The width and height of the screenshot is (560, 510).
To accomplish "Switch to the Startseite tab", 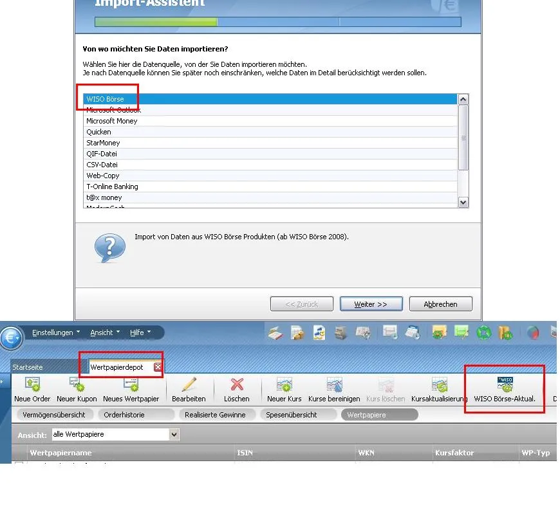I will click(27, 367).
